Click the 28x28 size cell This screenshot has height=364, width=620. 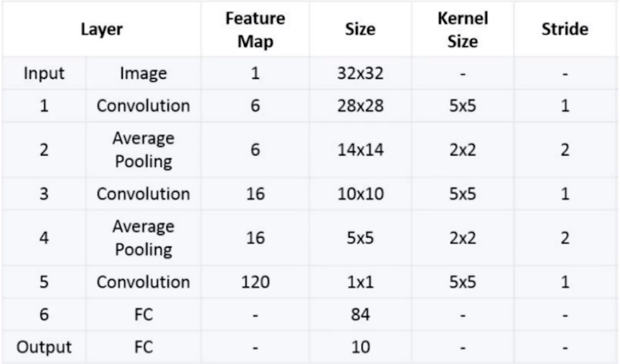[x=360, y=106]
